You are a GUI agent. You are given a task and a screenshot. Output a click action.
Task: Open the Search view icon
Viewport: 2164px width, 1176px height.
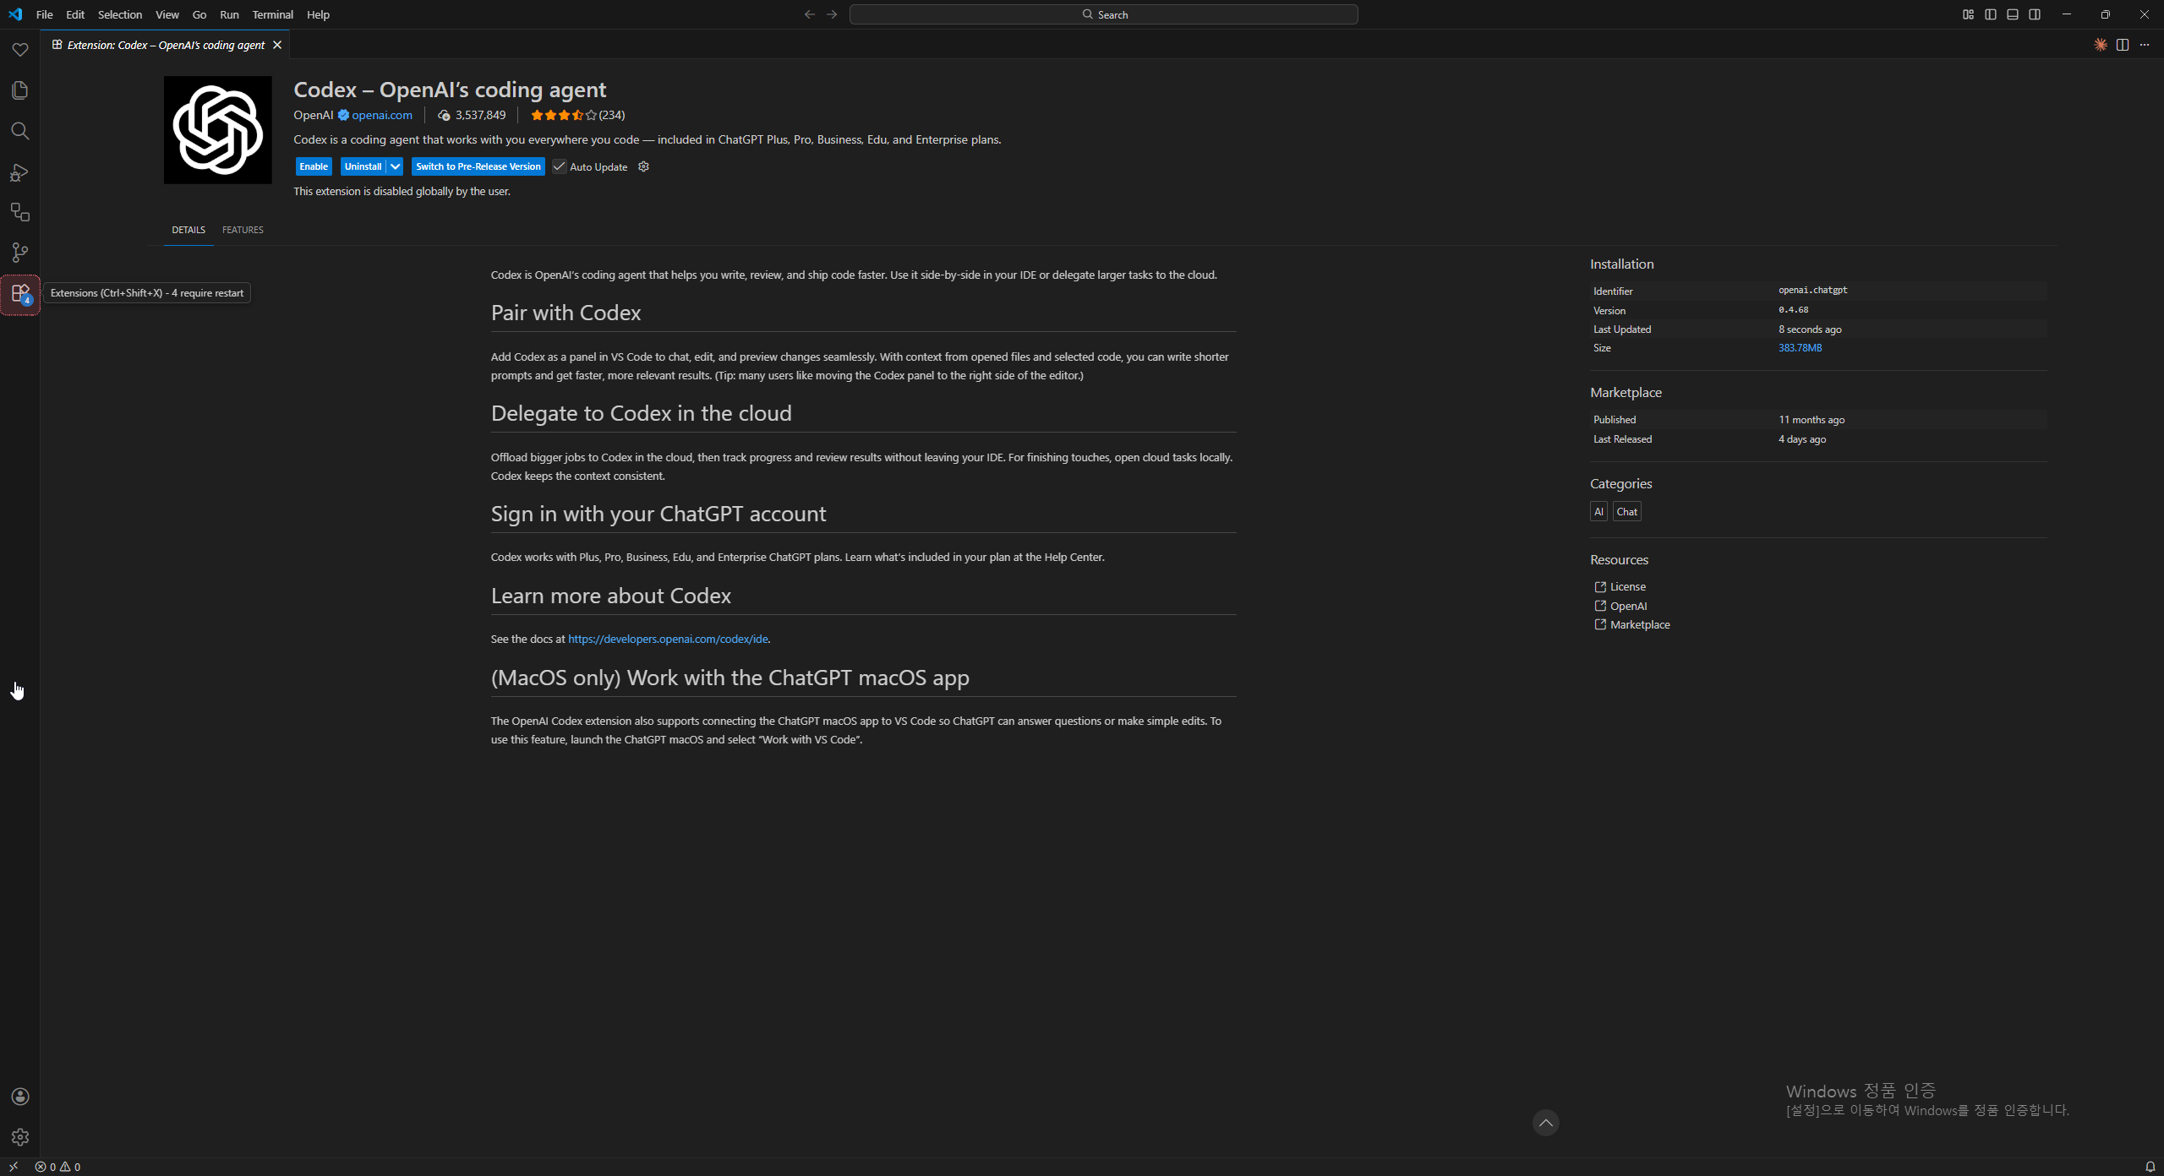coord(20,131)
